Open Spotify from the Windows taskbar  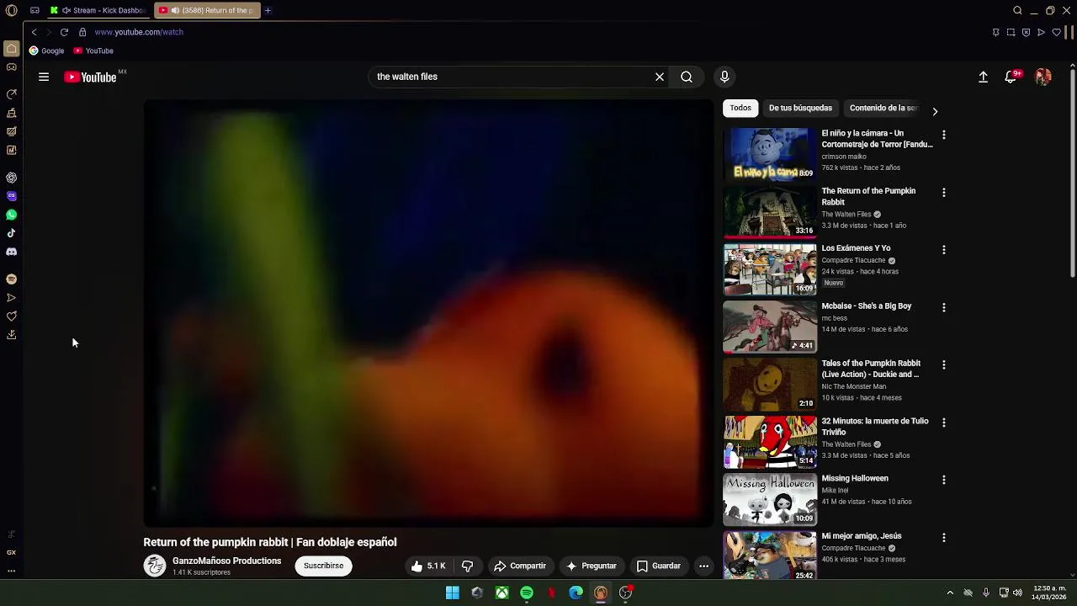click(527, 593)
